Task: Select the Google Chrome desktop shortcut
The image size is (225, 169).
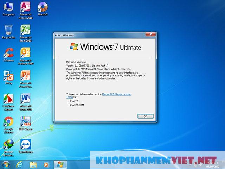Action: coord(8,125)
